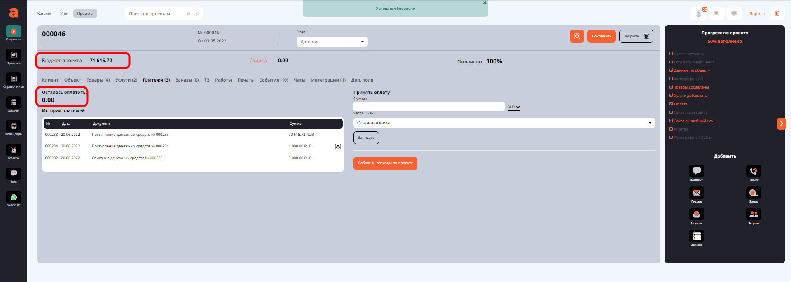Viewport: 791px width, 282px height.
Task: Add a Заметка note entry
Action: coord(696,236)
